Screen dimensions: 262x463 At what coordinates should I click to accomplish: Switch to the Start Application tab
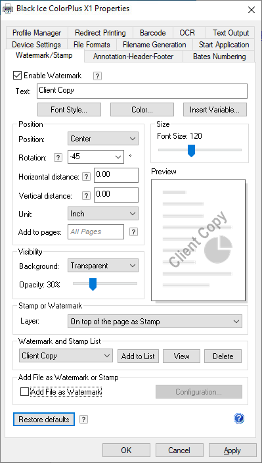(224, 45)
